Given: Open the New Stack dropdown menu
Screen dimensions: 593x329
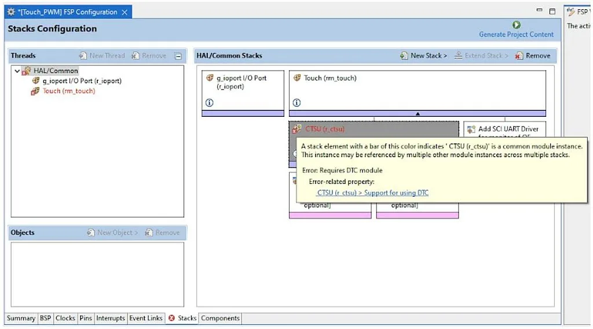Looking at the screenshot, I should coord(423,56).
